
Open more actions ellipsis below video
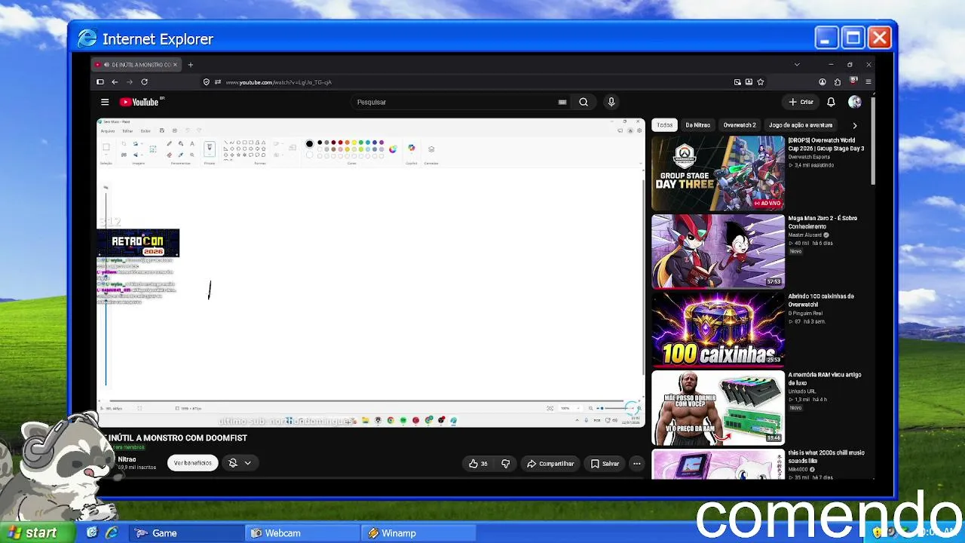click(x=637, y=463)
